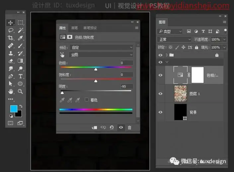Select the Rectangular Marquee tool
The height and width of the screenshot is (172, 234).
(20, 23)
